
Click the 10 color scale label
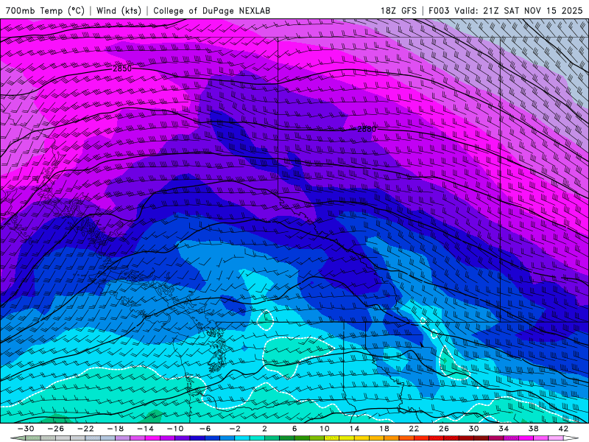pyautogui.click(x=325, y=429)
